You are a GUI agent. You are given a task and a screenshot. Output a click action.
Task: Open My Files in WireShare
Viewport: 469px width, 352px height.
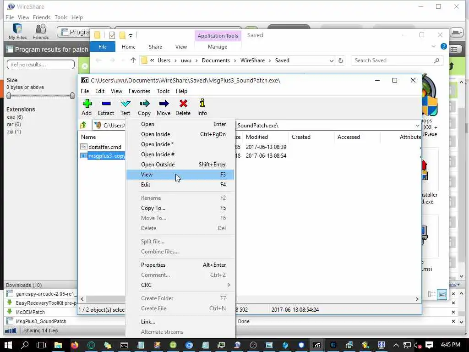tap(17, 31)
